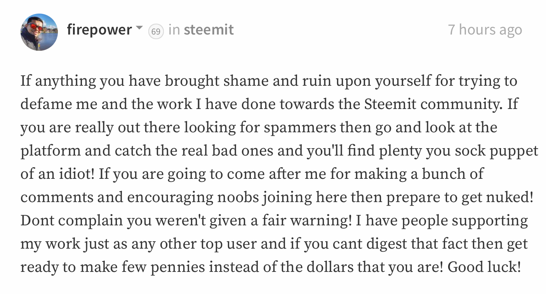The image size is (546, 294).
Task: Click the words 'Steemit community' in comment
Action: tap(433, 105)
